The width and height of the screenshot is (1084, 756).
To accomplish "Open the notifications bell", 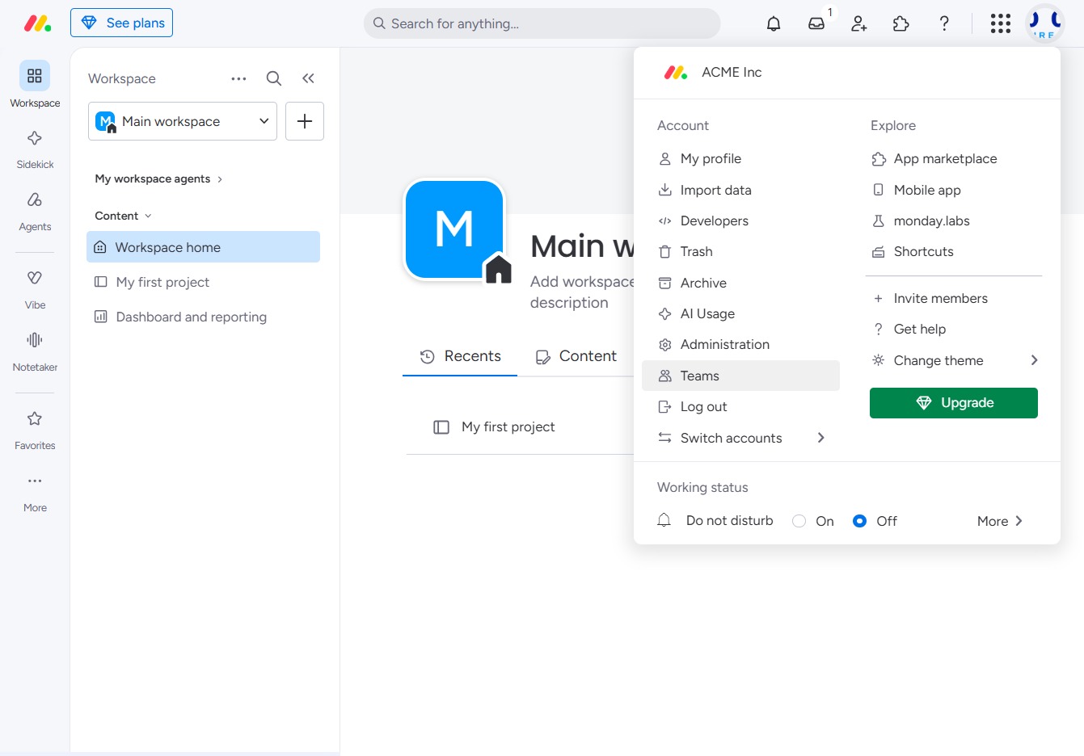I will [x=774, y=23].
